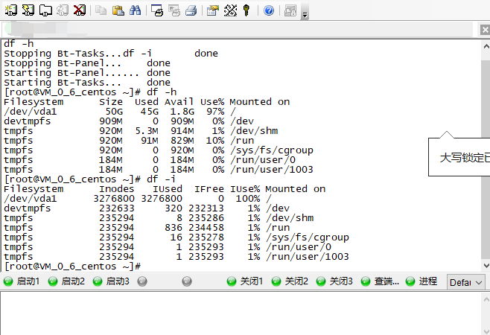The height and width of the screenshot is (335, 490).
Task: Click the 100% inode usage value
Action: click(248, 199)
